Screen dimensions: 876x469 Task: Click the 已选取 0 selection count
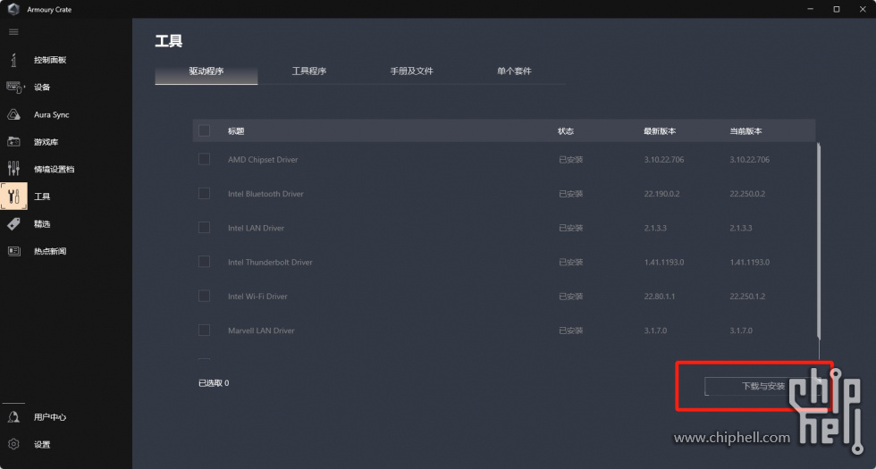(x=214, y=383)
